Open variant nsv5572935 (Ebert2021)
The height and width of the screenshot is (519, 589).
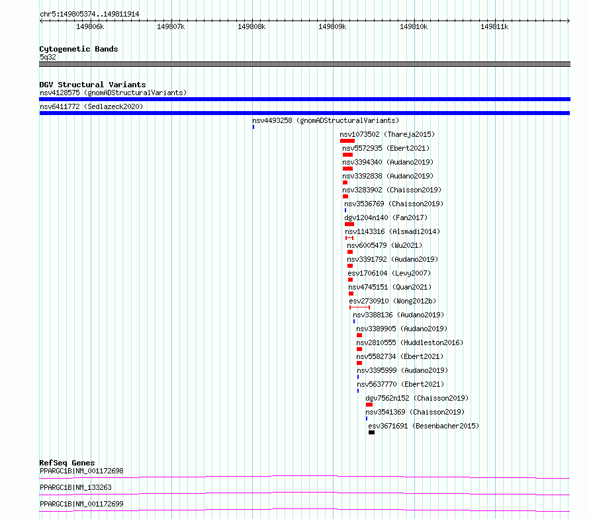[386, 148]
